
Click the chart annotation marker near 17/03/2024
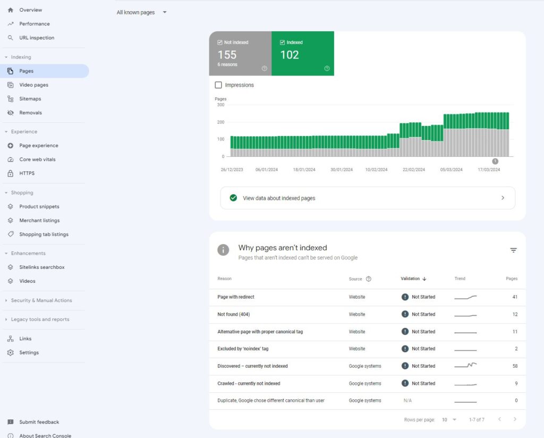495,162
